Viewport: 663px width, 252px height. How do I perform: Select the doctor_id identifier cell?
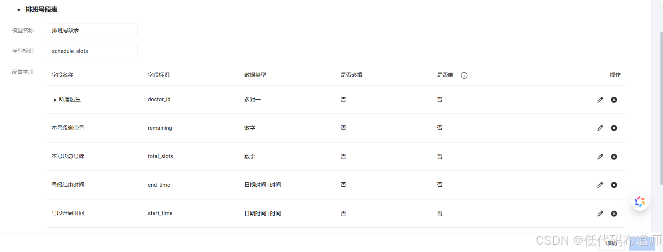point(159,99)
